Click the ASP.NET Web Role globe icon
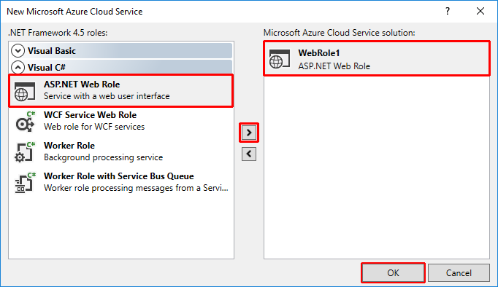This screenshot has width=498, height=287. pyautogui.click(x=24, y=91)
